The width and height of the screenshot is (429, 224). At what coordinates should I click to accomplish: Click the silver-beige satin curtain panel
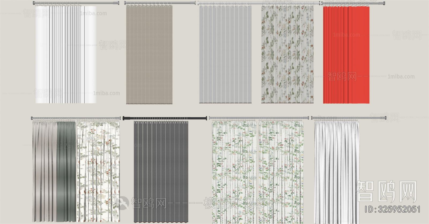45,171
